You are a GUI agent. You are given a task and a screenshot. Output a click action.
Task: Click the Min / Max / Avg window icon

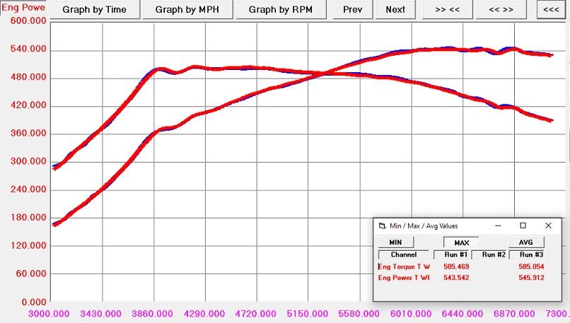click(382, 226)
